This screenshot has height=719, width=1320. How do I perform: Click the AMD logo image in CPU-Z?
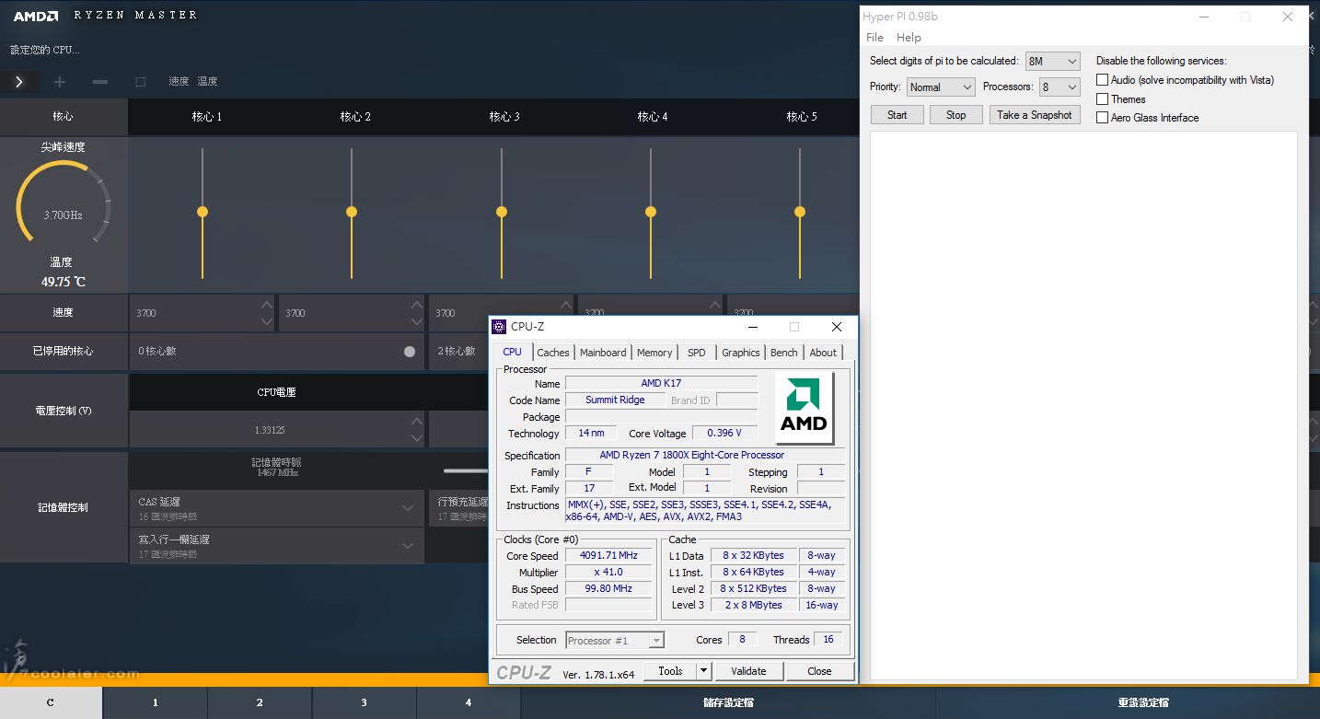[805, 408]
